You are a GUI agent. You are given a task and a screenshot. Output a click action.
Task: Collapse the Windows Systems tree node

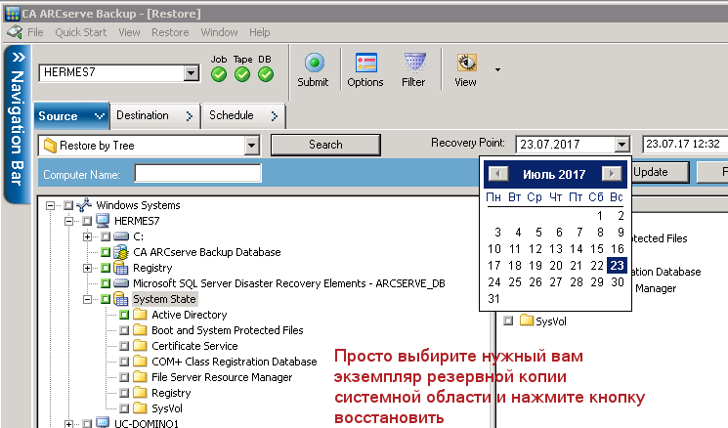[50, 205]
